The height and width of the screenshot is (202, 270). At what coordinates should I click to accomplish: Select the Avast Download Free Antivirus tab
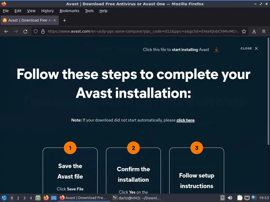(x=30, y=20)
